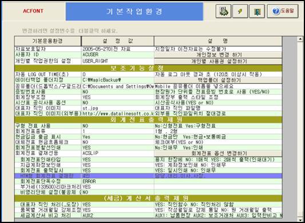Click the 보조기능설정 section header bar
305x223 pixels.
tap(148, 68)
